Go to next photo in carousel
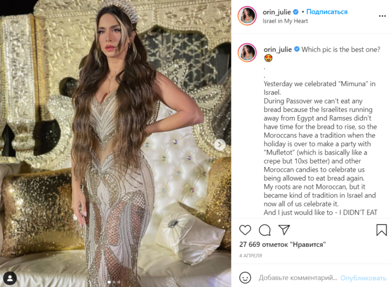This screenshot has height=287, width=391. pyautogui.click(x=220, y=144)
